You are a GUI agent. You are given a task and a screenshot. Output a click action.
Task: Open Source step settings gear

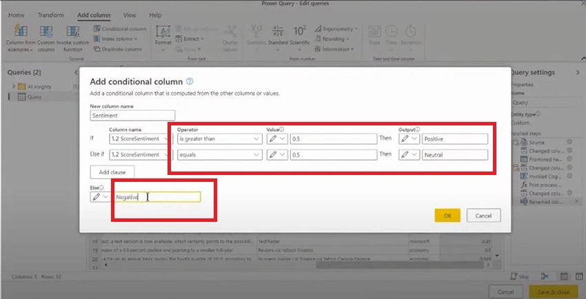click(x=569, y=142)
